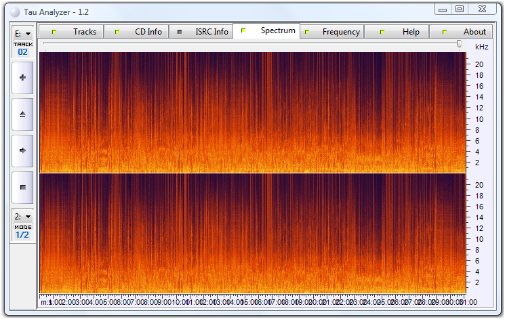Click the yellow indicator on Help tab
Viewport: 505px width, 319px height.
(382, 32)
